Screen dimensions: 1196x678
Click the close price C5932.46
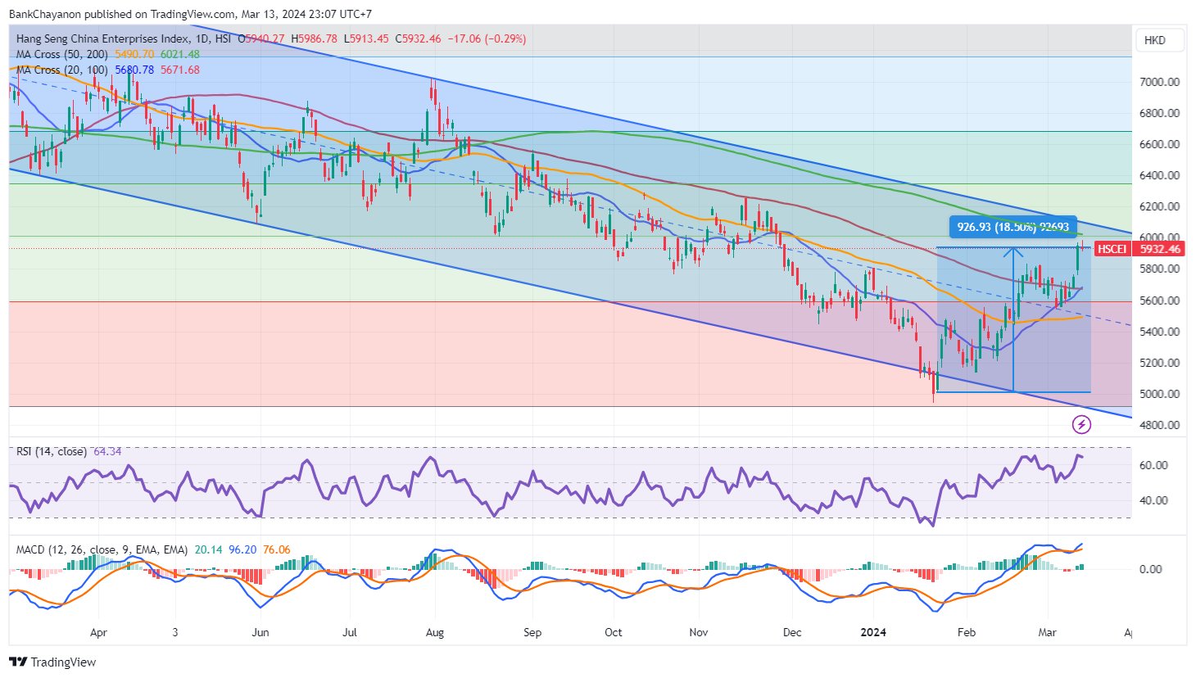pos(418,38)
